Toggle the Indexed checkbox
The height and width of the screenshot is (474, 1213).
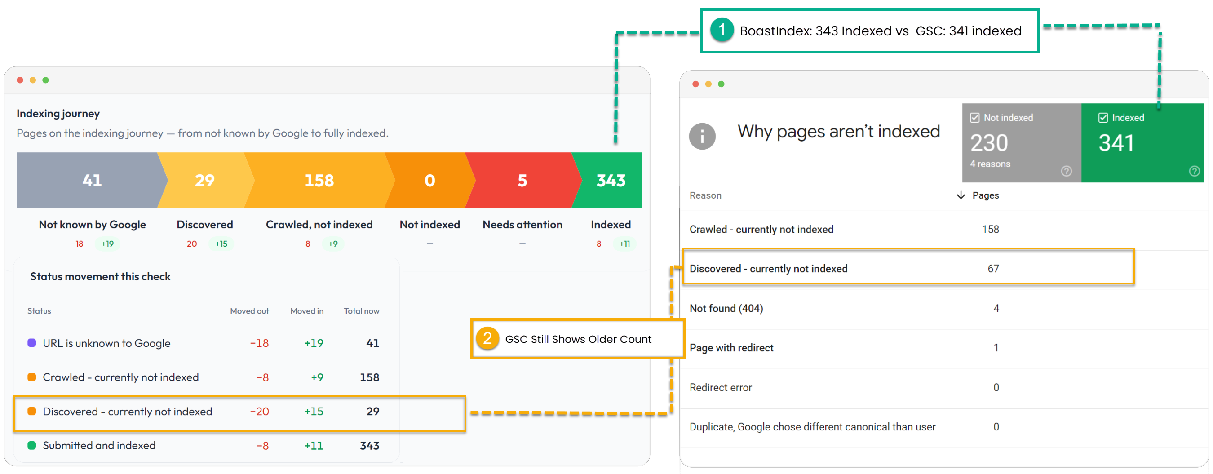click(1103, 118)
